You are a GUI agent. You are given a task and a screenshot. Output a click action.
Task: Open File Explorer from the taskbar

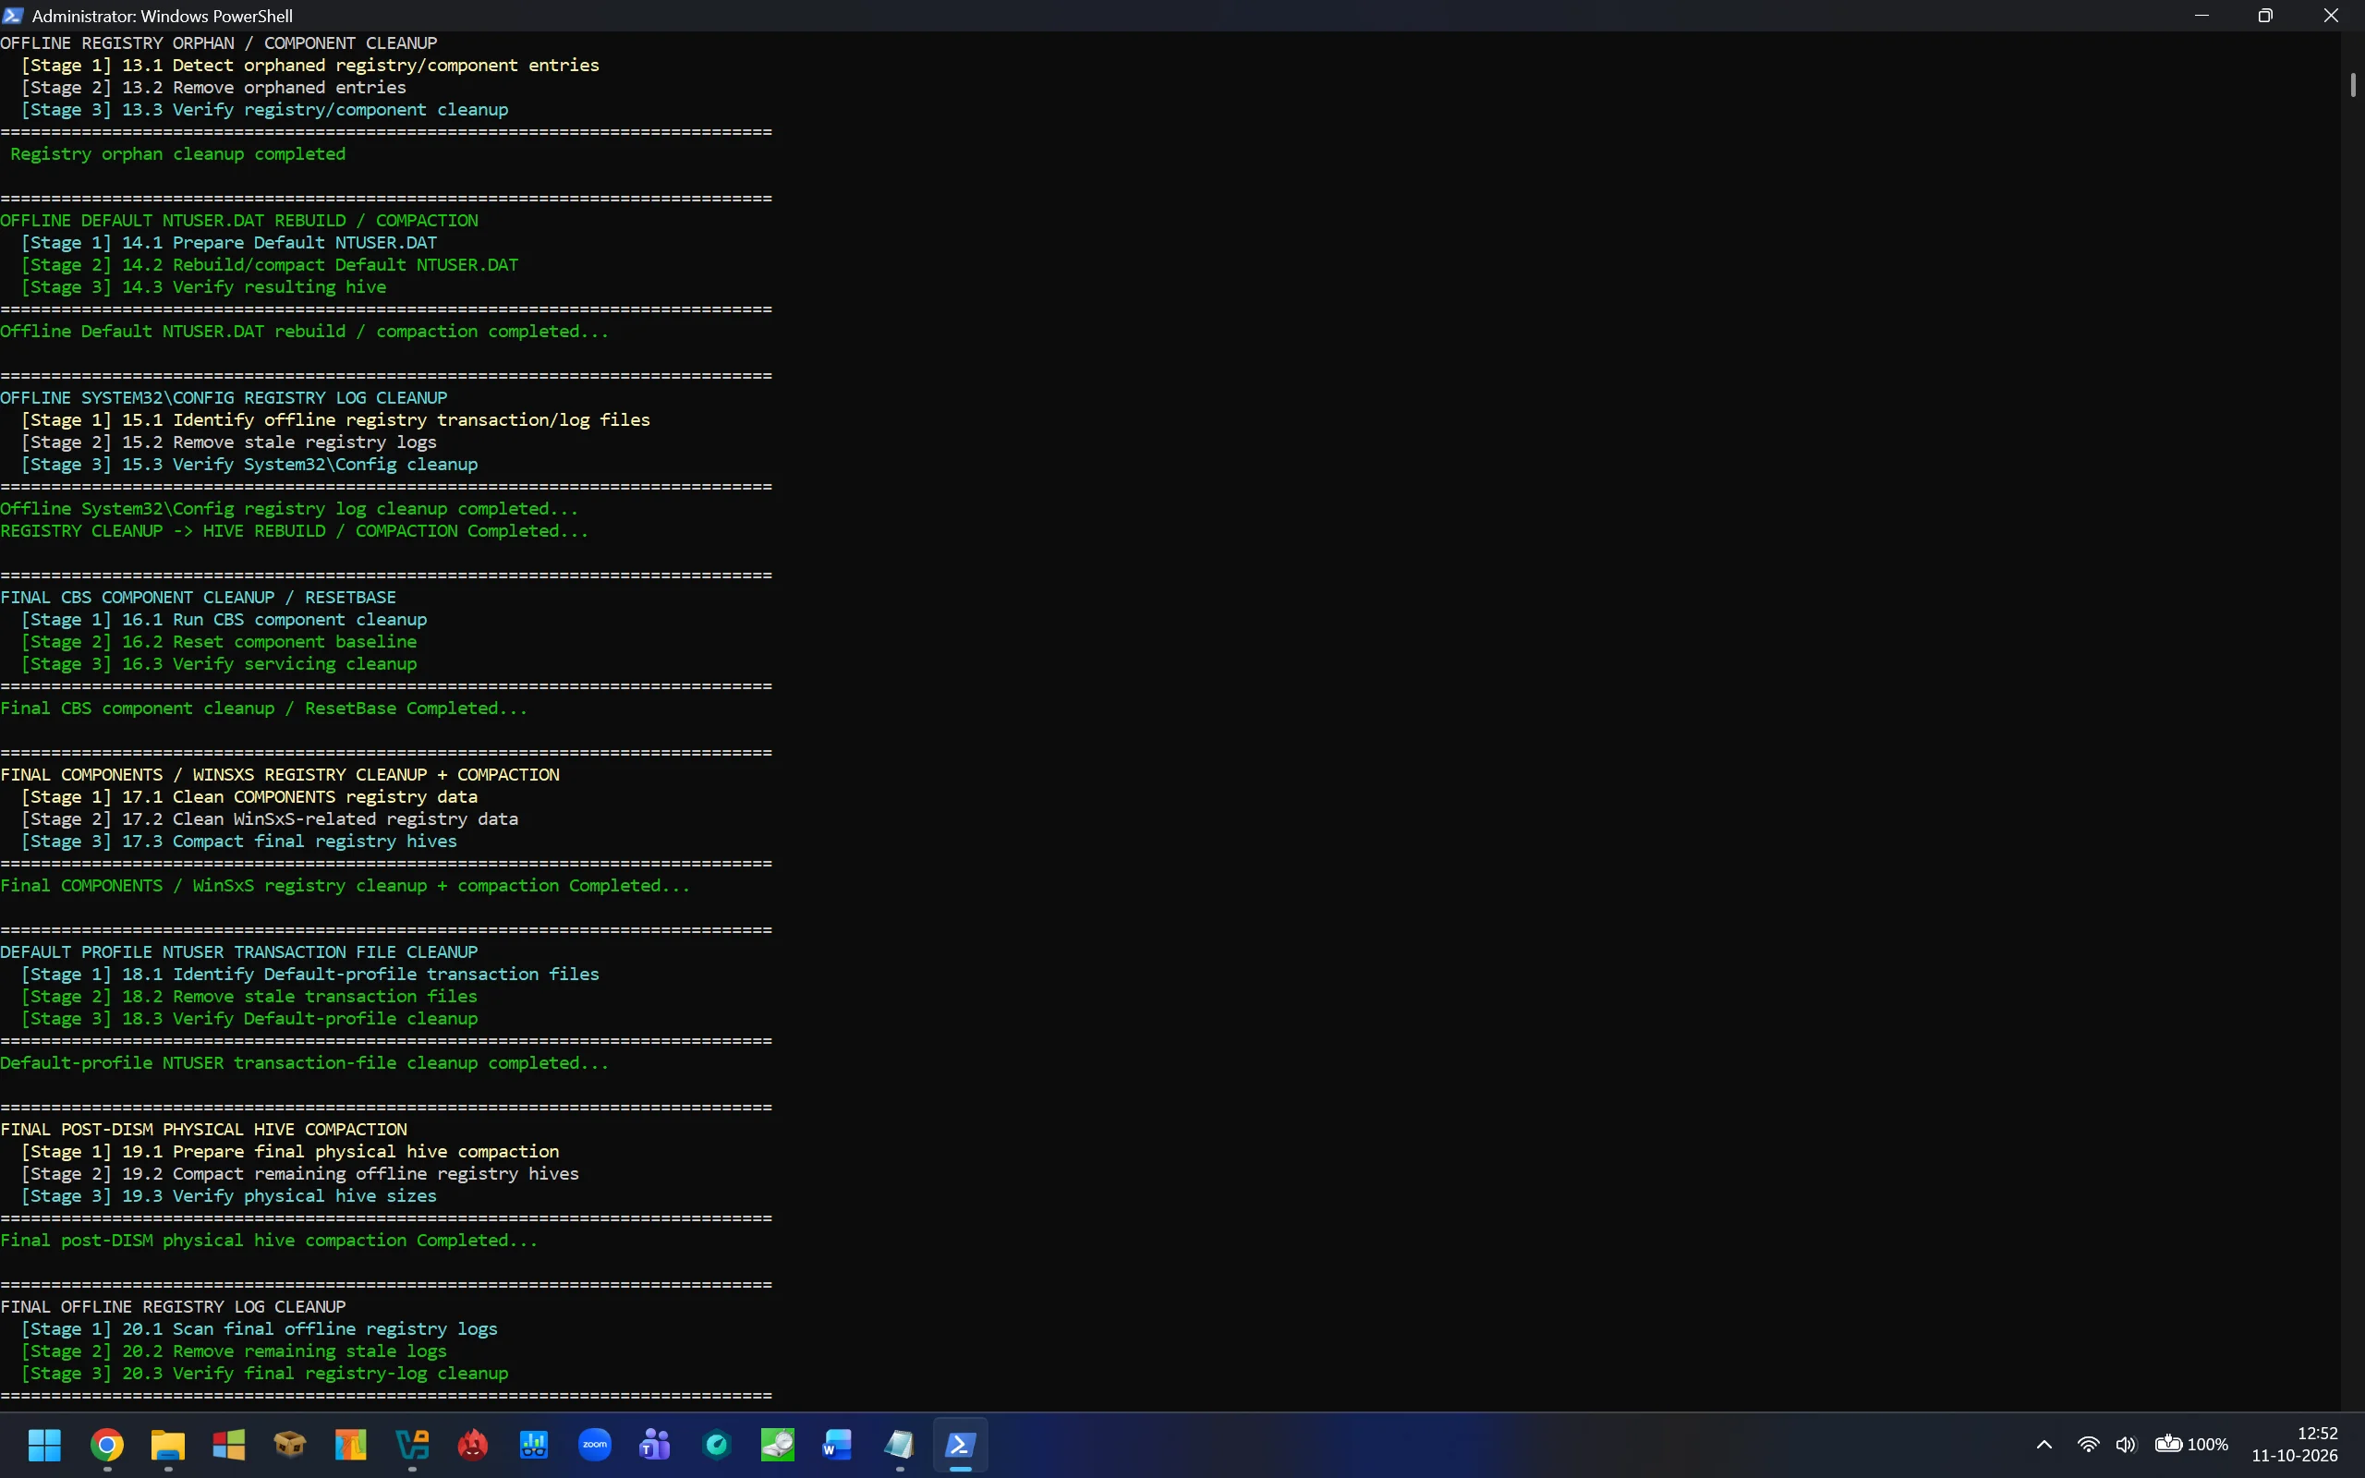pos(168,1444)
